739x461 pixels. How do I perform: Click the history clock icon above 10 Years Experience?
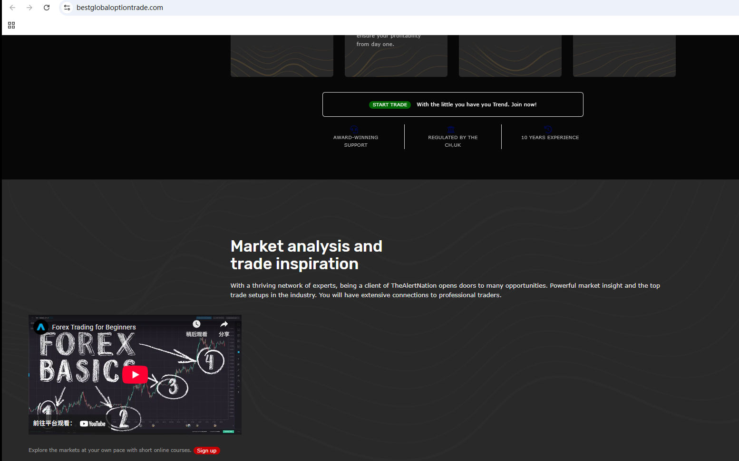click(x=548, y=129)
